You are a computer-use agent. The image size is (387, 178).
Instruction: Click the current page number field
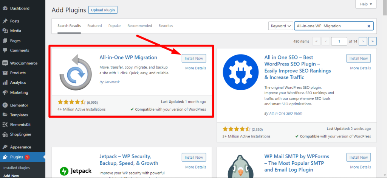[339, 41]
